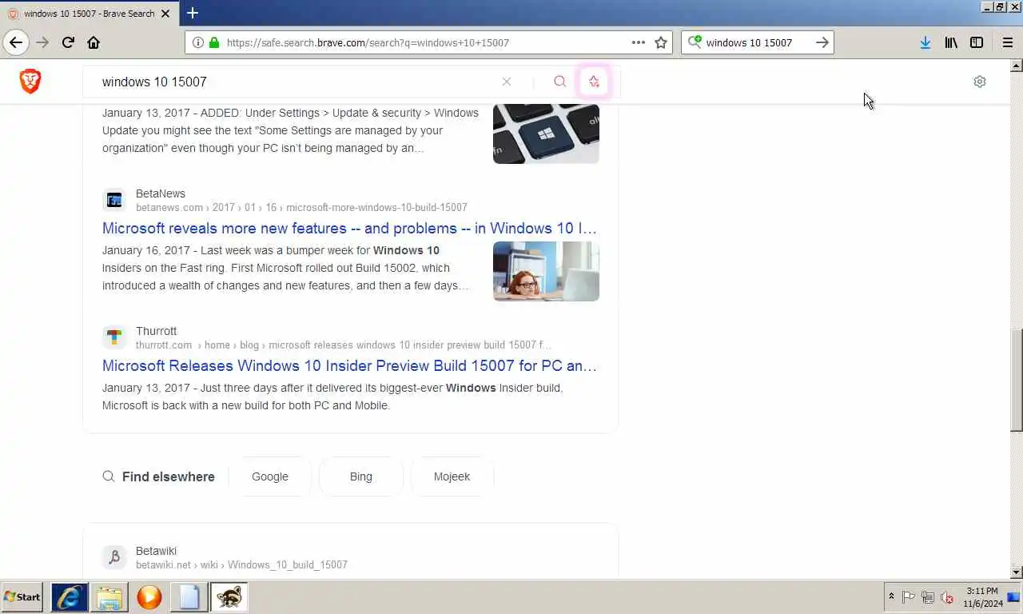Show site information icon in address bar
The width and height of the screenshot is (1023, 614).
(198, 42)
